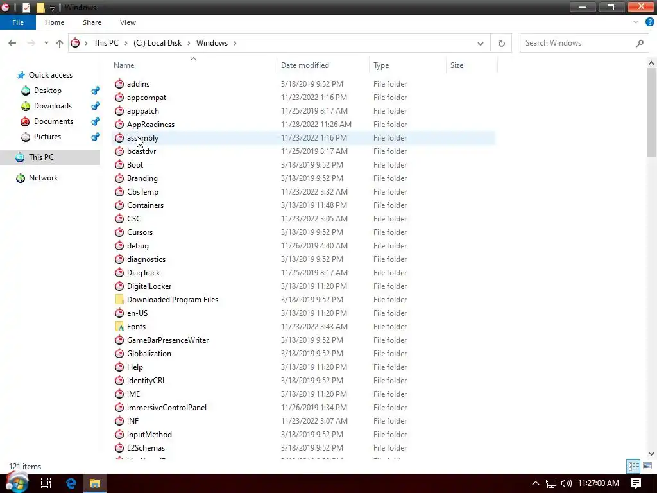The width and height of the screenshot is (657, 493).
Task: Switch to Large icons view button
Action: (647, 466)
